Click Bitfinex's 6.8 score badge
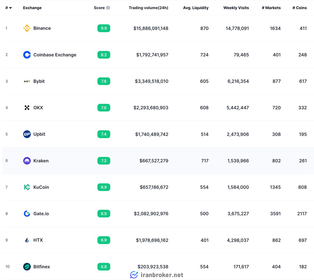 [104, 267]
